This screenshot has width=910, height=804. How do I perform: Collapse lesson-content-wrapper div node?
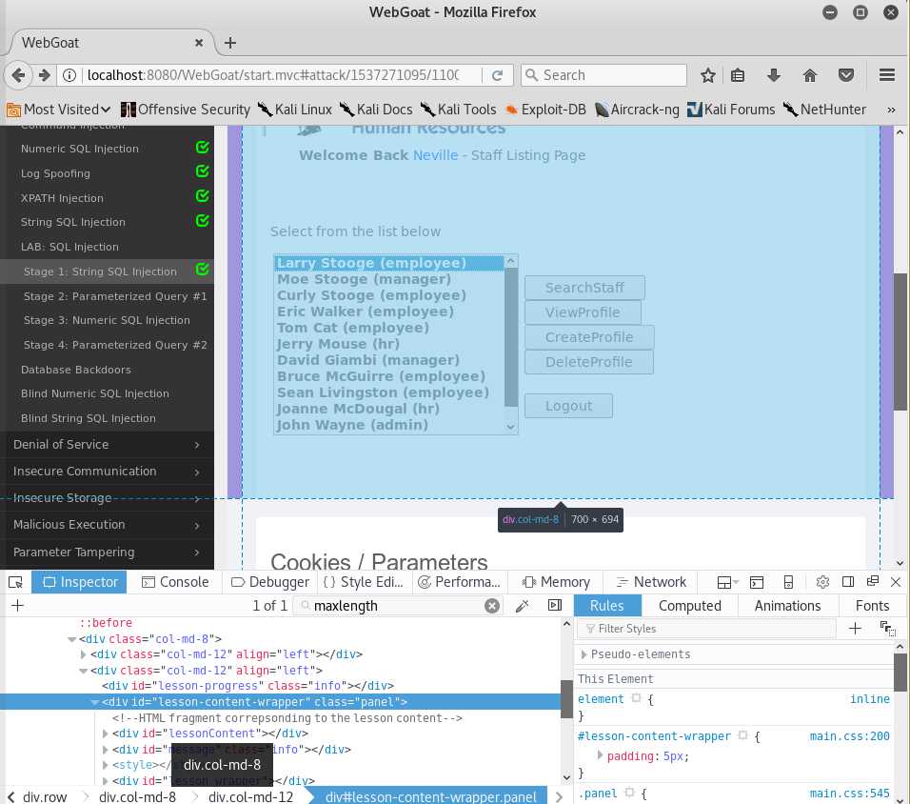tap(94, 702)
